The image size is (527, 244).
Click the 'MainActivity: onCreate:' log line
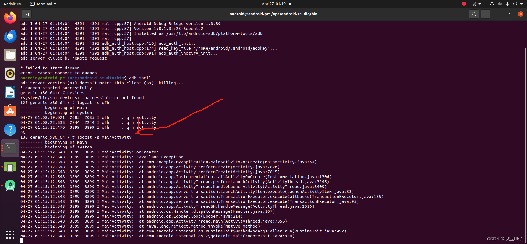(x=90, y=152)
